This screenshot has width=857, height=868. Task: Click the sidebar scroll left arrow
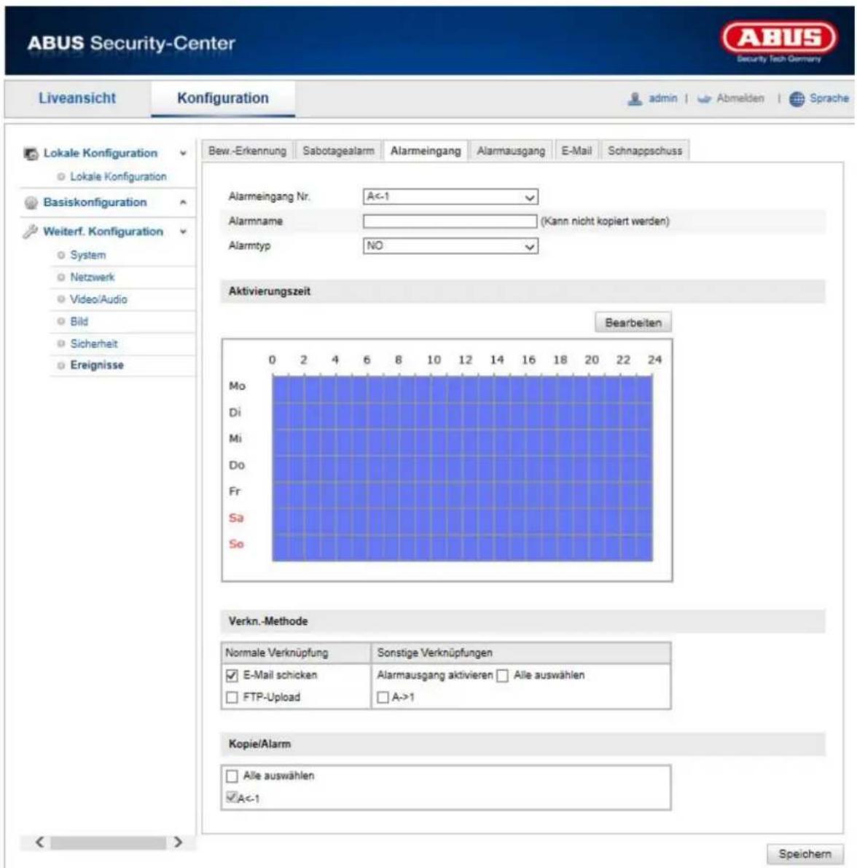pyautogui.click(x=39, y=842)
